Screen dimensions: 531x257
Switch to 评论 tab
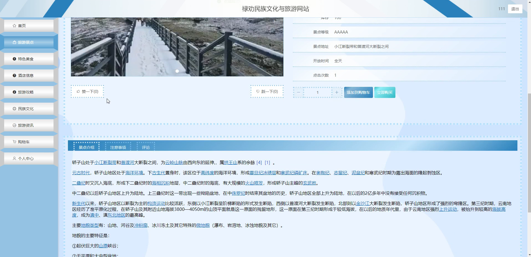click(x=146, y=147)
